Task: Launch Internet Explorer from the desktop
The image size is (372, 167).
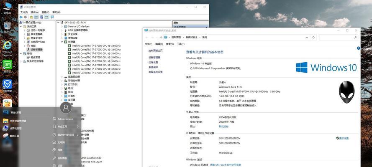Action: click(x=8, y=48)
